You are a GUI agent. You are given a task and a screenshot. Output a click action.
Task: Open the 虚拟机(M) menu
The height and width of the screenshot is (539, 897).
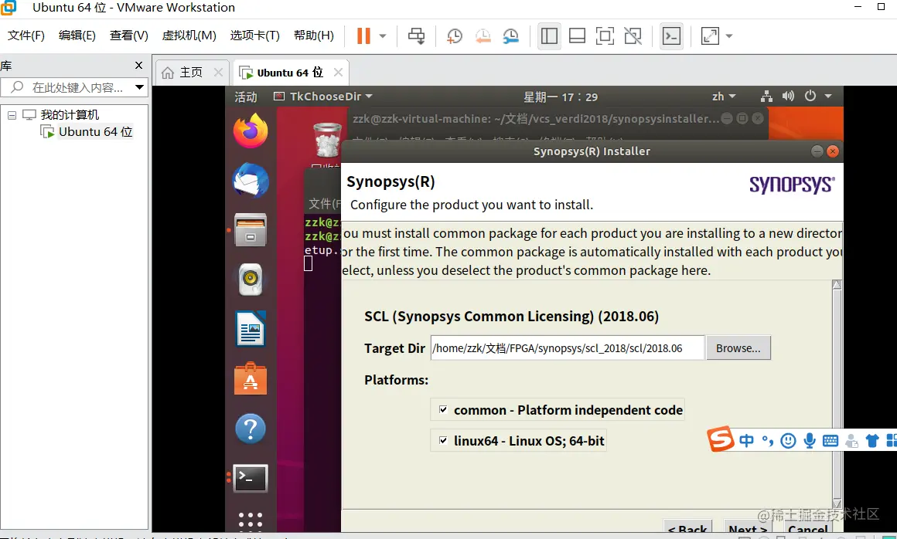(x=189, y=36)
